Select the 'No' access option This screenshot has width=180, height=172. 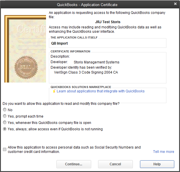5,110
